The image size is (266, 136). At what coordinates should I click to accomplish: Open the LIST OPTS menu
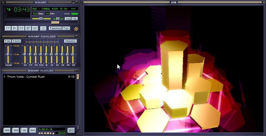tap(71, 130)
